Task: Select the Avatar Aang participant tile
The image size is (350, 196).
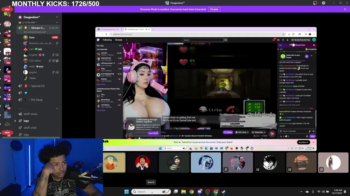Action: point(114,163)
